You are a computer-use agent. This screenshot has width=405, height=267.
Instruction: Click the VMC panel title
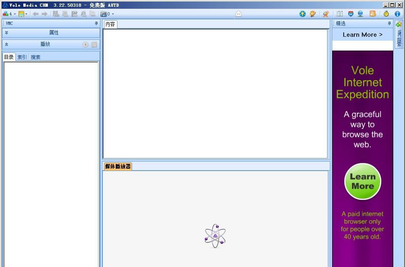click(9, 23)
